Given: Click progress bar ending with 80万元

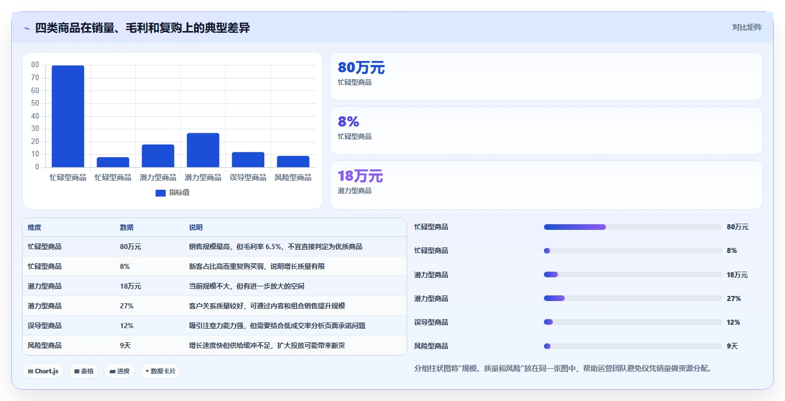Looking at the screenshot, I should (633, 227).
